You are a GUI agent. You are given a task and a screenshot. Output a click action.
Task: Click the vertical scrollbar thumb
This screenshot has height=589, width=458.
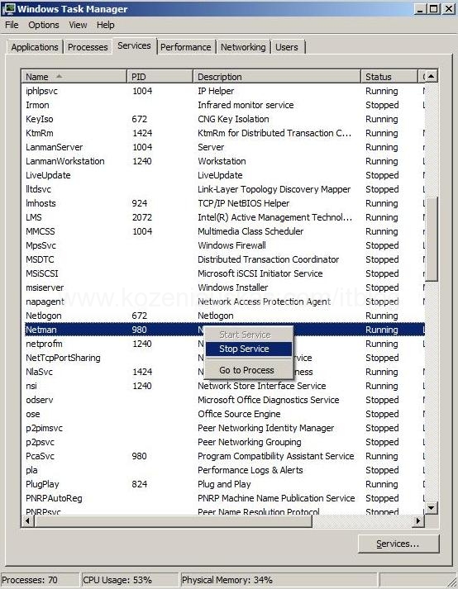click(431, 239)
